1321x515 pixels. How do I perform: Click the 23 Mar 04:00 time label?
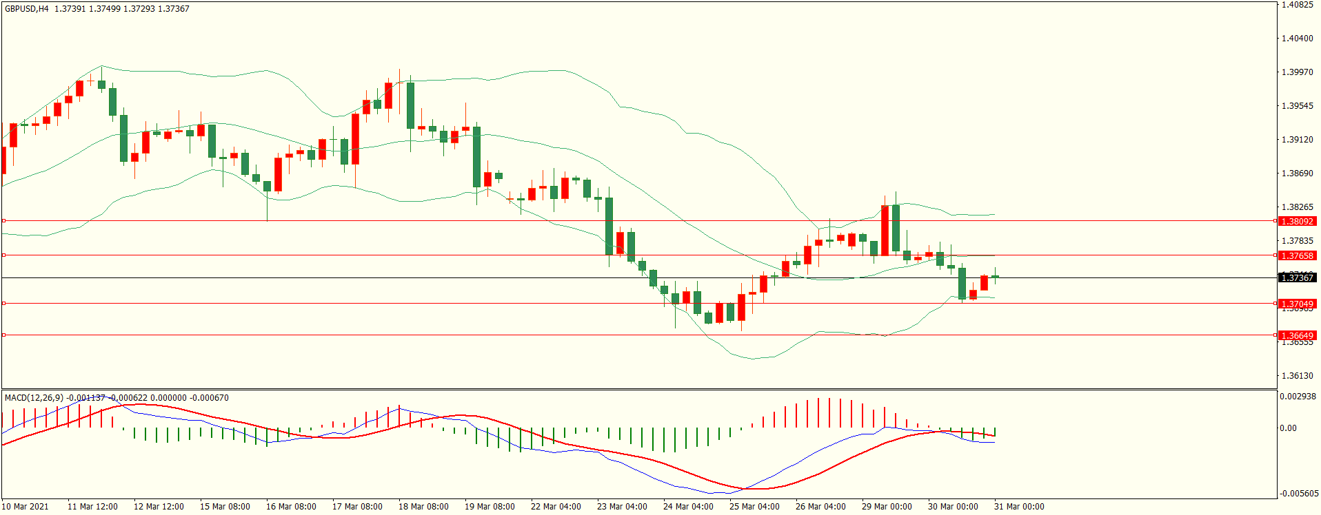coord(622,507)
